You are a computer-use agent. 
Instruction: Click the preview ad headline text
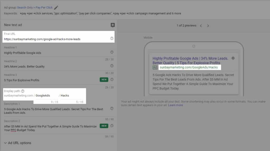[x=190, y=61]
